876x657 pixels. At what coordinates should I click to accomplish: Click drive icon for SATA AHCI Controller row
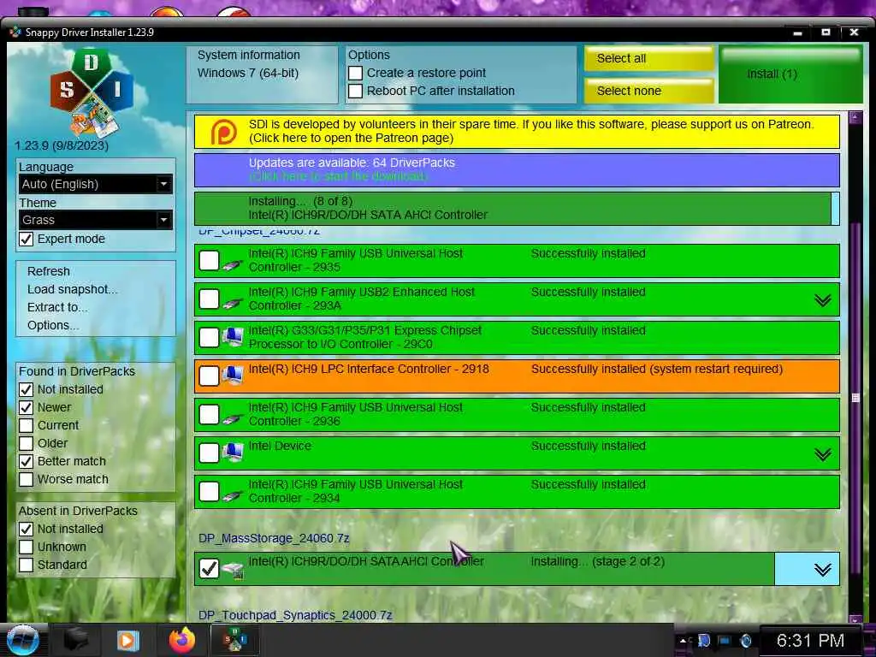click(x=233, y=569)
